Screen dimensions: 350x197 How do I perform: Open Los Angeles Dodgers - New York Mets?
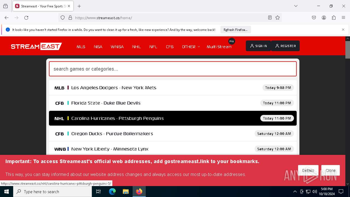point(173,88)
